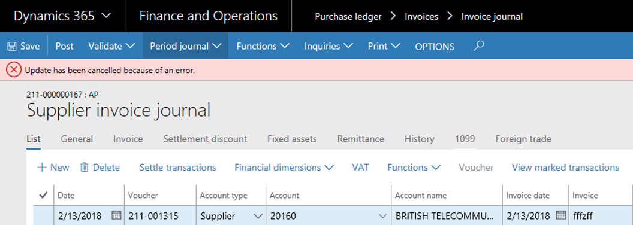Click Settle transactions
Viewport: 633px width, 225px height.
point(177,168)
